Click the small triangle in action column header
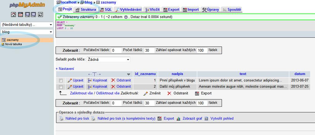Screen dimensions: 315x135 [x=129, y=74]
